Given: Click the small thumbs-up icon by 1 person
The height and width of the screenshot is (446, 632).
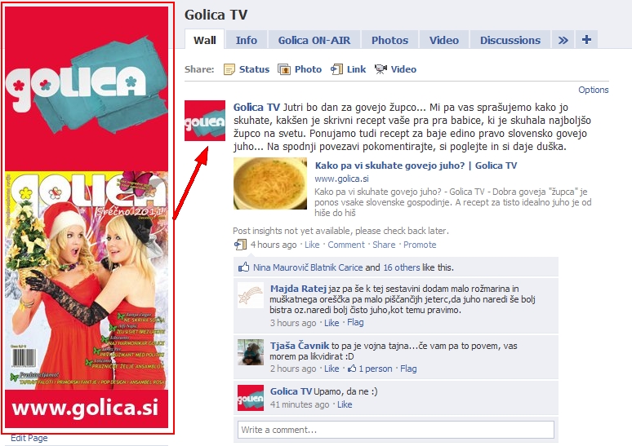Looking at the screenshot, I should click(x=352, y=369).
